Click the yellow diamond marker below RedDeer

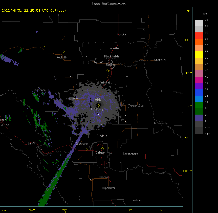(x=107, y=71)
